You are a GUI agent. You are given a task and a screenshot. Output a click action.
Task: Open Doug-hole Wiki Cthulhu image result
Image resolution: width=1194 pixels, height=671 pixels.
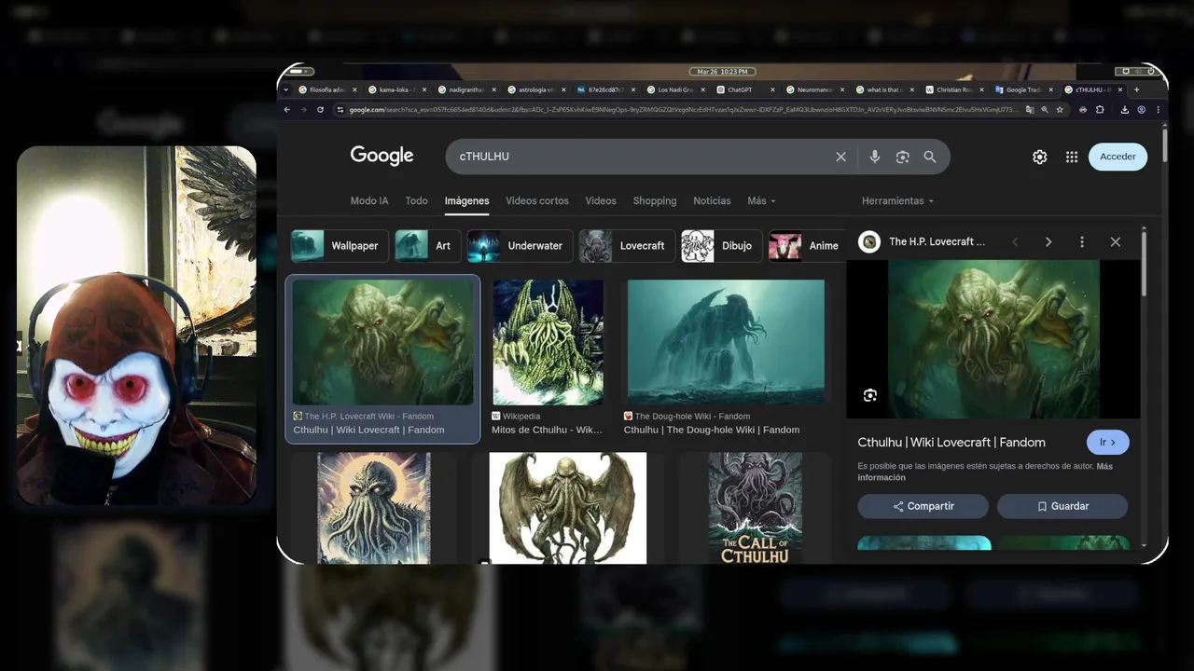pyautogui.click(x=726, y=342)
